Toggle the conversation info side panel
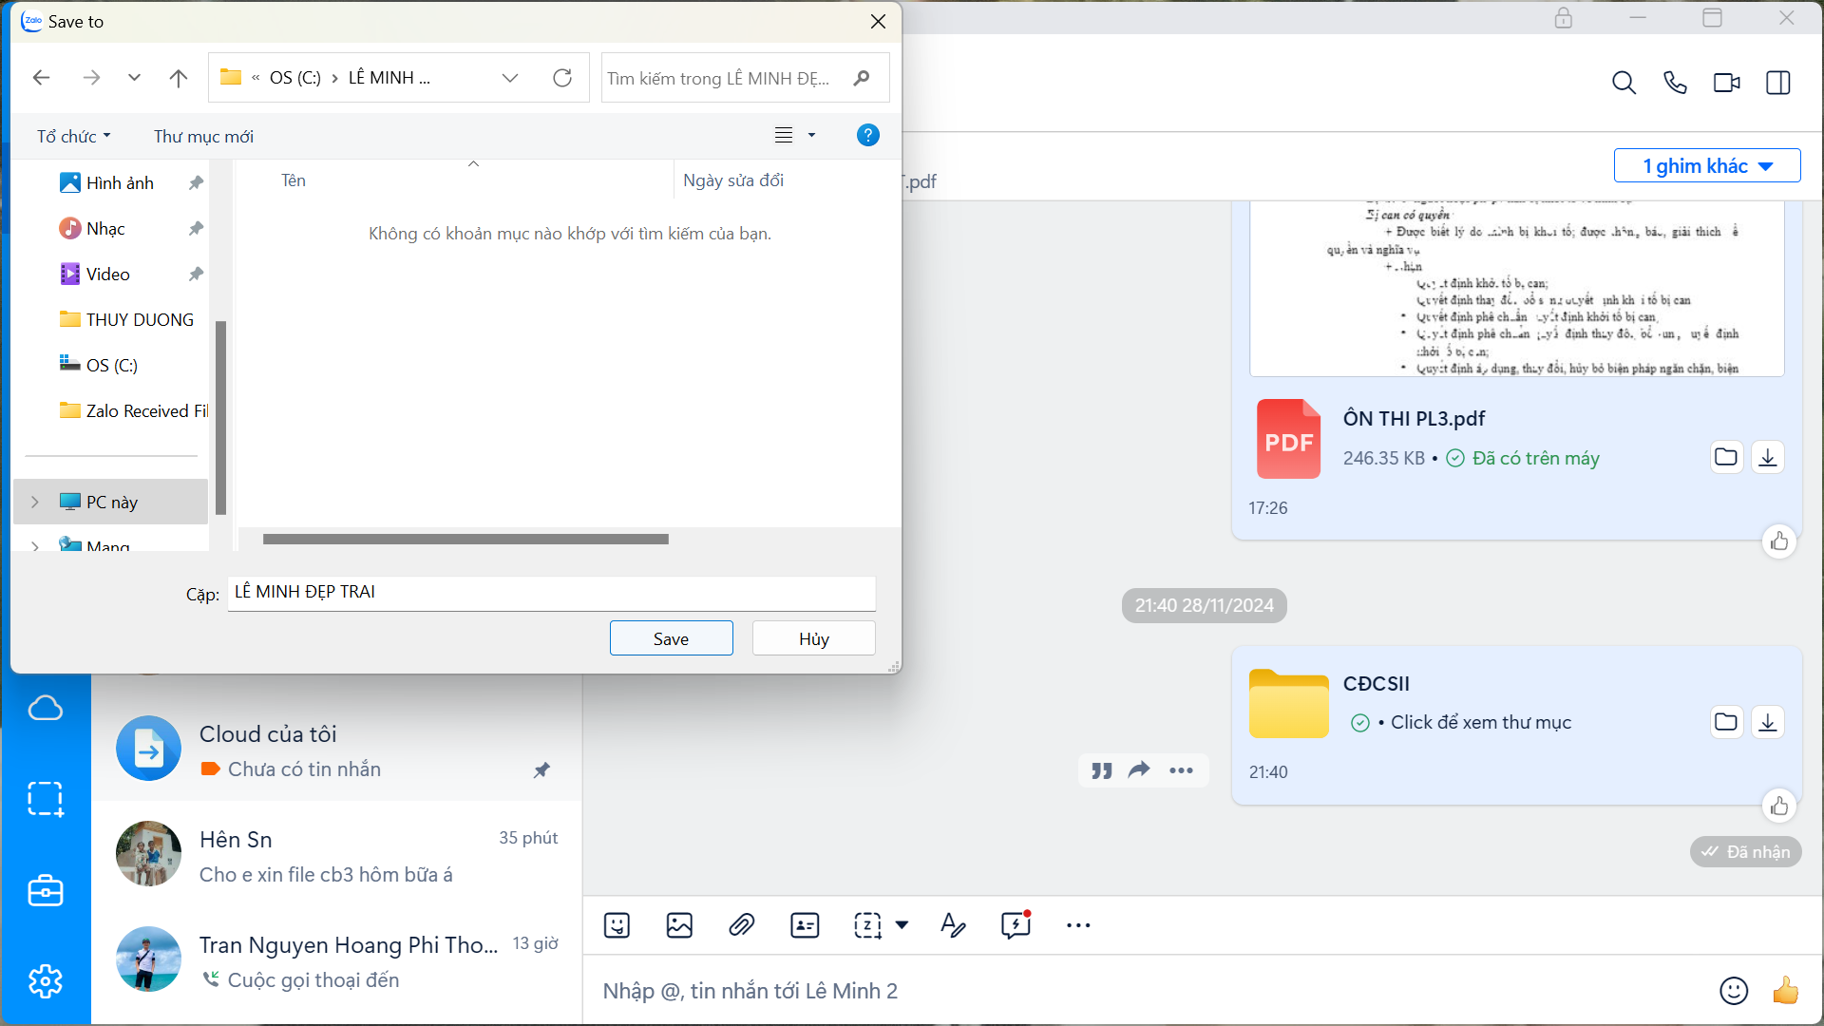The width and height of the screenshot is (1824, 1026). coord(1778,84)
